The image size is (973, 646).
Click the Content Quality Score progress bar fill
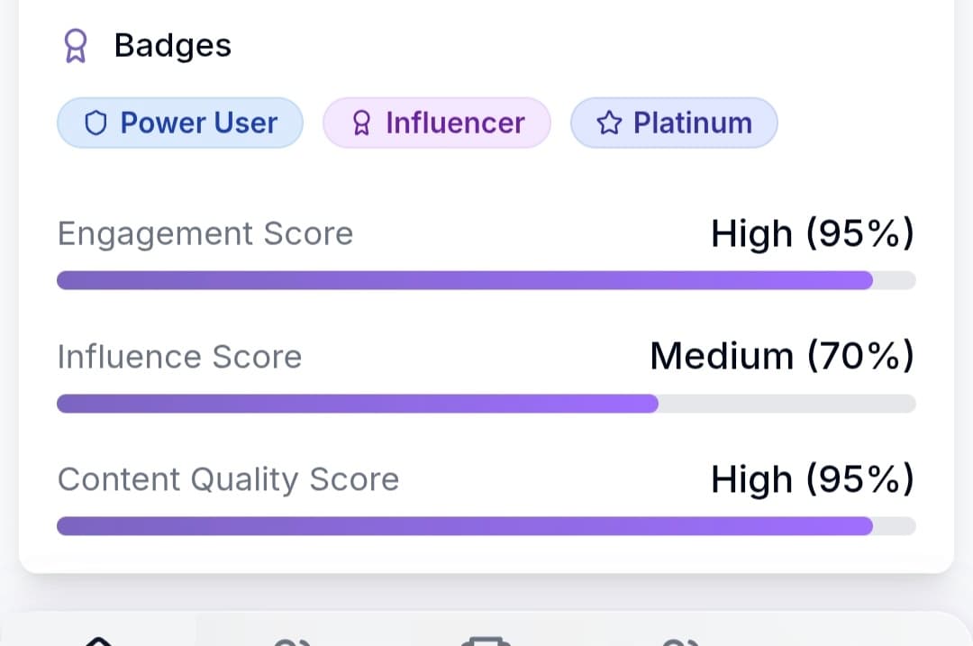point(464,526)
